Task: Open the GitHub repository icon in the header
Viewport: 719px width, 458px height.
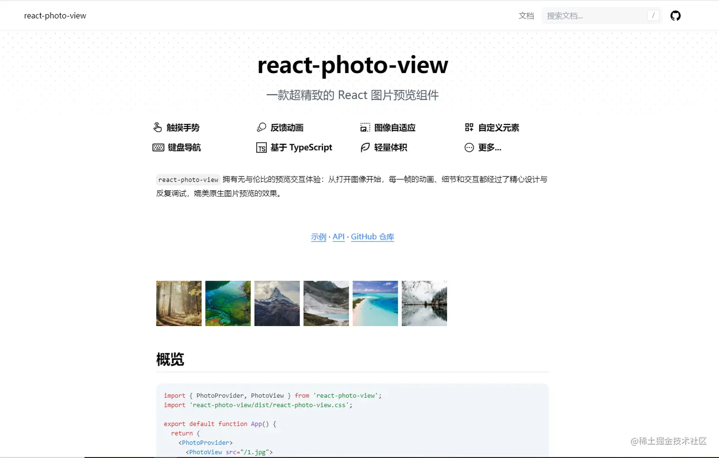Action: point(675,16)
